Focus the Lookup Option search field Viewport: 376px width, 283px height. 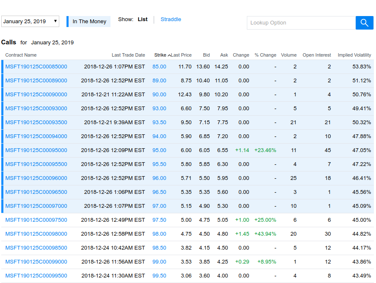(301, 23)
